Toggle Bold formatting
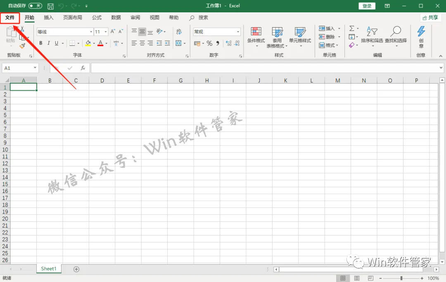Screen dimensions: 446x282 point(40,43)
